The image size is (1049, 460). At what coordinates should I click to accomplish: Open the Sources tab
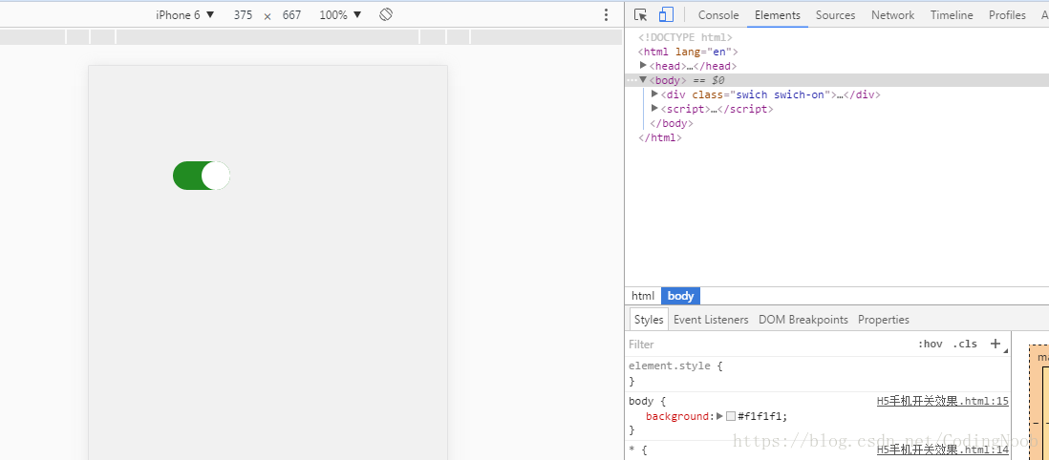coord(836,14)
